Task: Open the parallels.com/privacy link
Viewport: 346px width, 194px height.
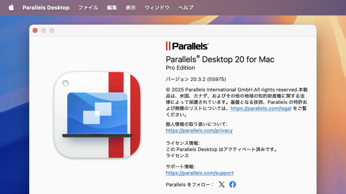Action: coord(199,130)
